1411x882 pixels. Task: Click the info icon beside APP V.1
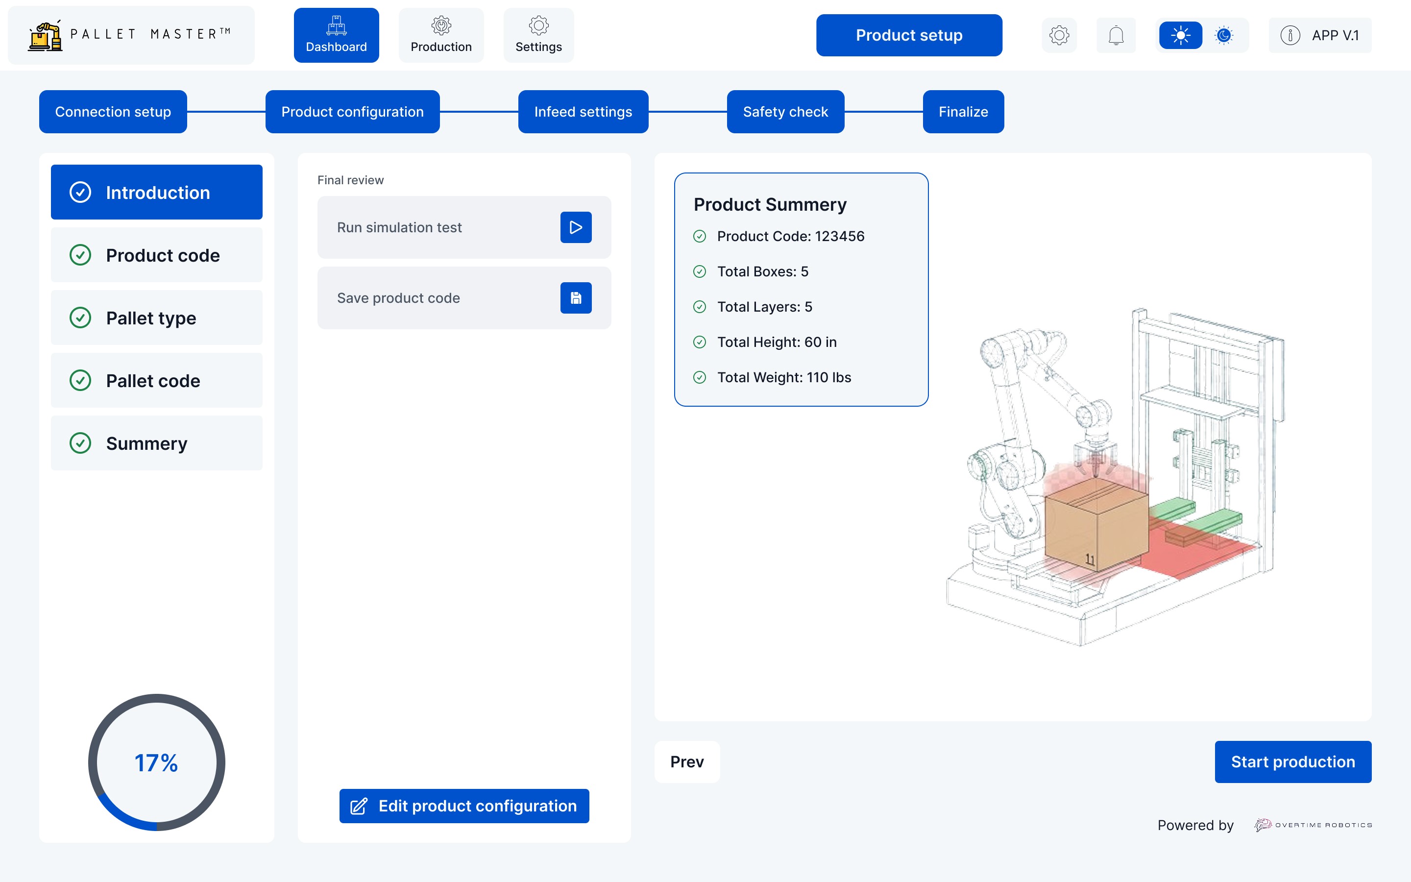(x=1289, y=35)
